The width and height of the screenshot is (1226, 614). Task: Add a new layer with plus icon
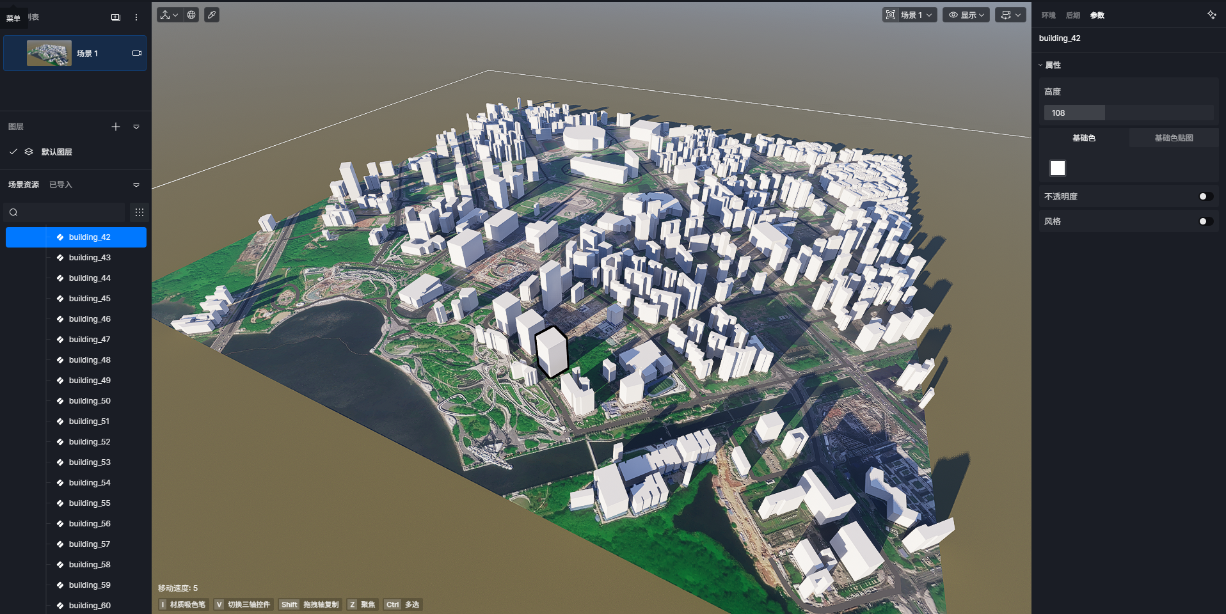(116, 127)
